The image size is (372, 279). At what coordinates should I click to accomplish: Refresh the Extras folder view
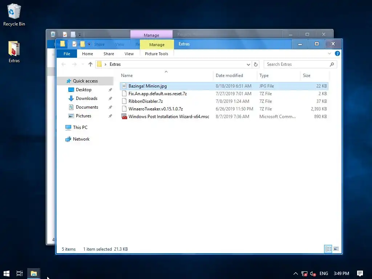click(256, 64)
